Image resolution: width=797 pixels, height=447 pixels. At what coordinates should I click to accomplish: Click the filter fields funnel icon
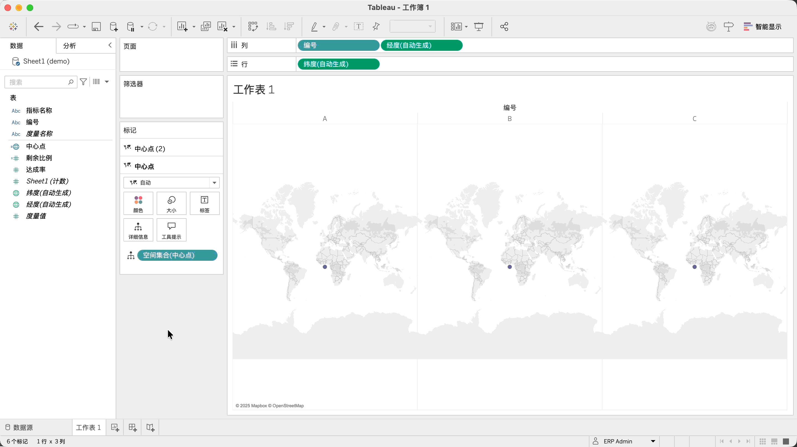click(x=83, y=82)
